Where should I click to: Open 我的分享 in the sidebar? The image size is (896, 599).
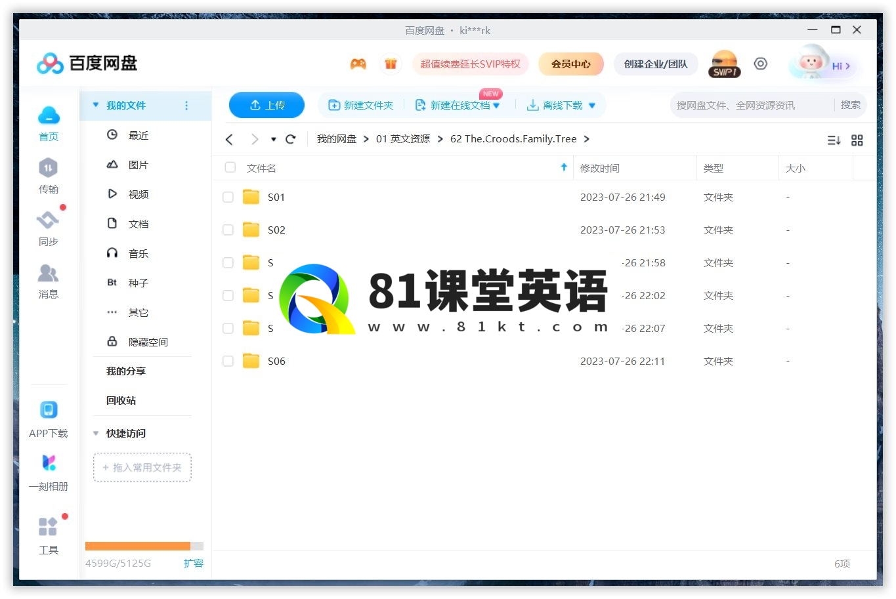(126, 371)
